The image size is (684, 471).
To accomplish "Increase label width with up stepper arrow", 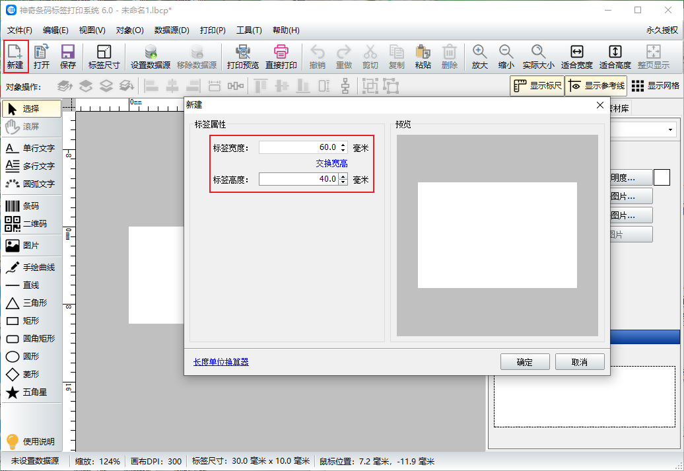I will click(343, 145).
